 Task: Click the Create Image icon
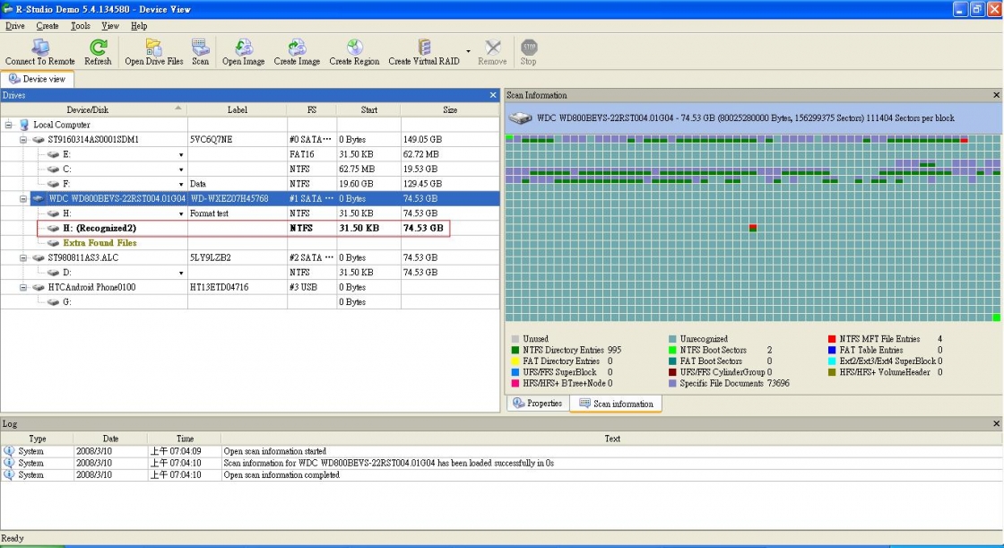click(x=297, y=52)
